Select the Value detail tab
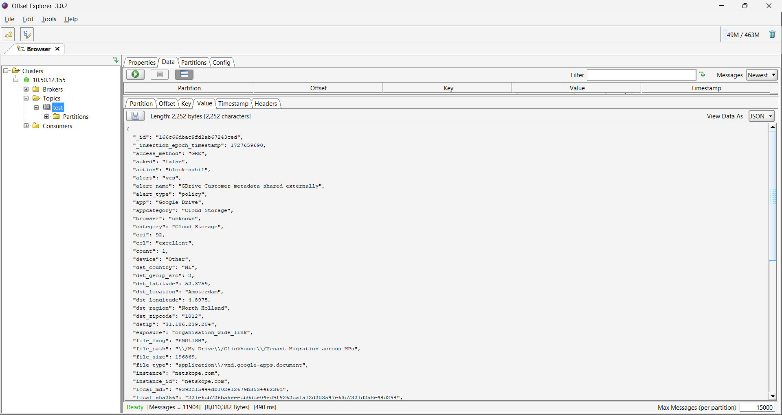Screen dimensions: 782x415 [x=204, y=103]
